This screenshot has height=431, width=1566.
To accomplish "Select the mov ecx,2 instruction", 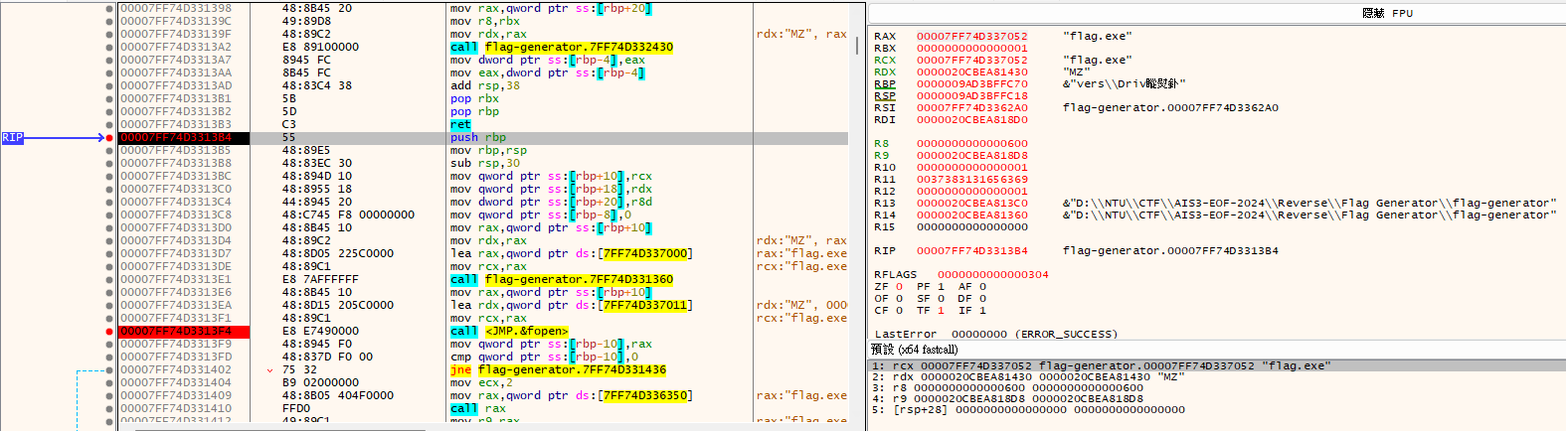I will click(x=481, y=383).
